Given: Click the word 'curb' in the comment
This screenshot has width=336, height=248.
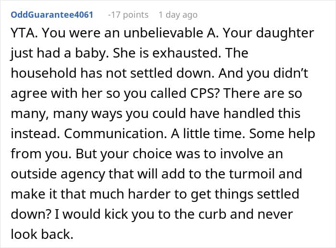Looking at the screenshot, I should click(212, 214).
